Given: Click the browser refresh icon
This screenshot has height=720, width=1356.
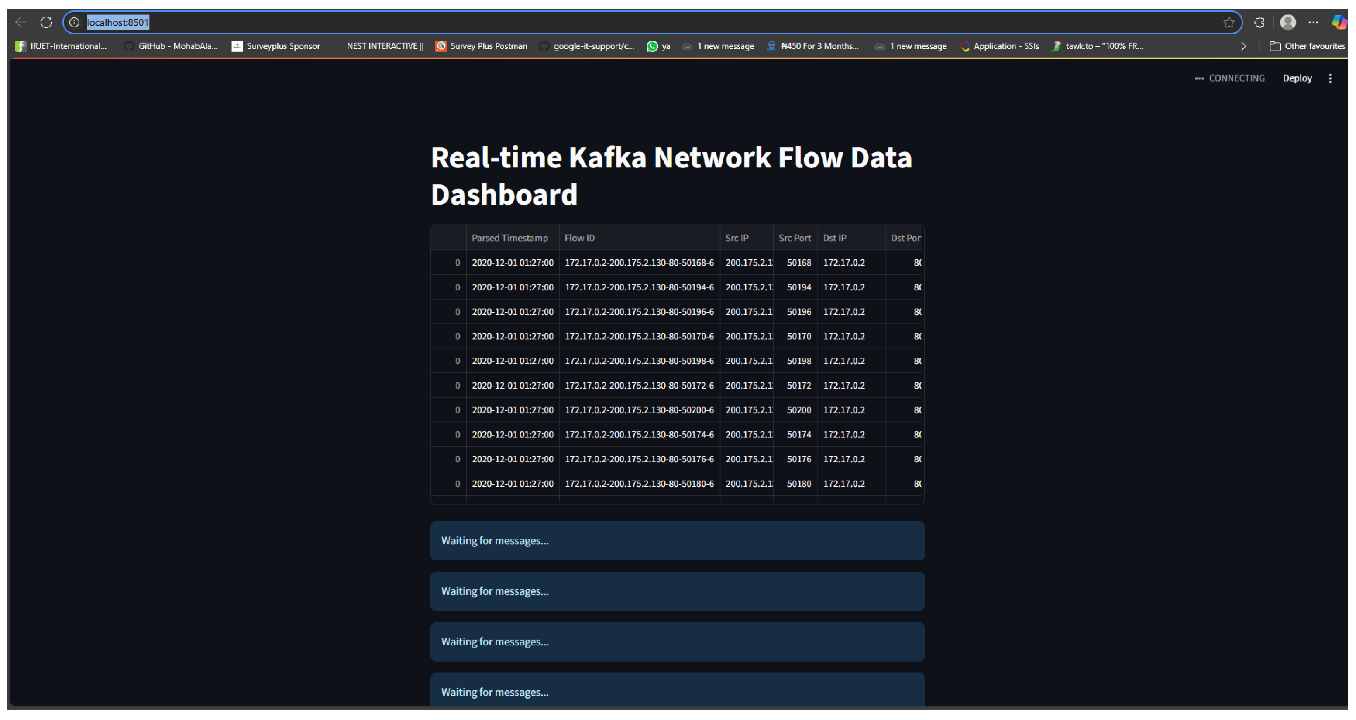Looking at the screenshot, I should pos(46,22).
